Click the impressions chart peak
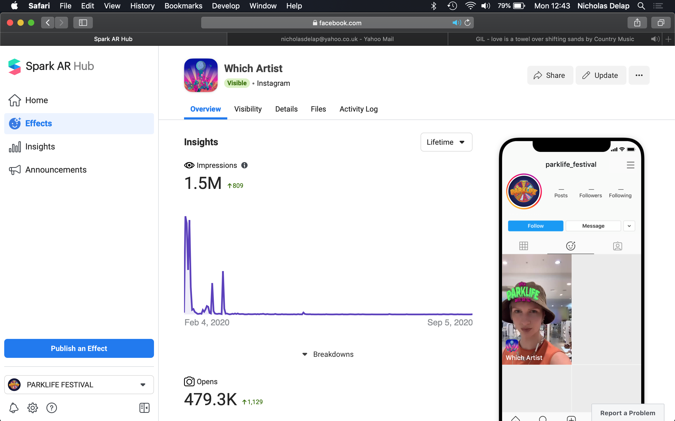This screenshot has height=421, width=675. click(186, 217)
